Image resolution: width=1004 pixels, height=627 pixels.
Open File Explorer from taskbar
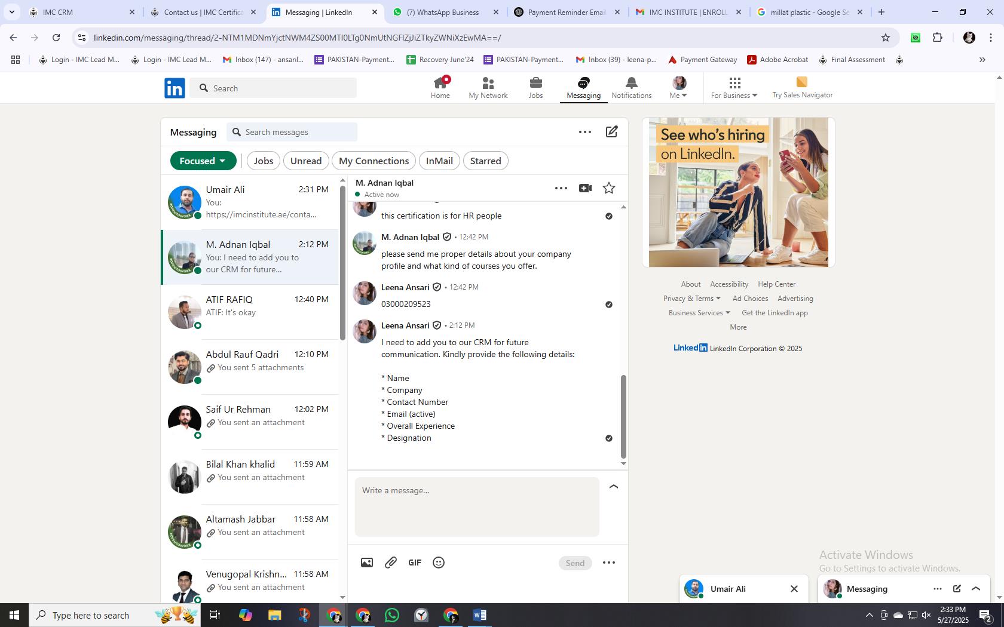tap(274, 615)
